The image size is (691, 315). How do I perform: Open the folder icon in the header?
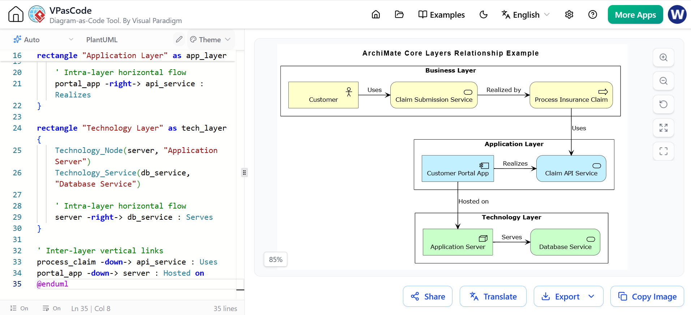tap(399, 14)
